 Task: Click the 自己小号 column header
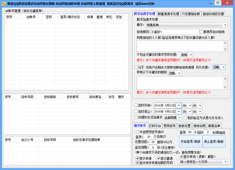coord(27,140)
